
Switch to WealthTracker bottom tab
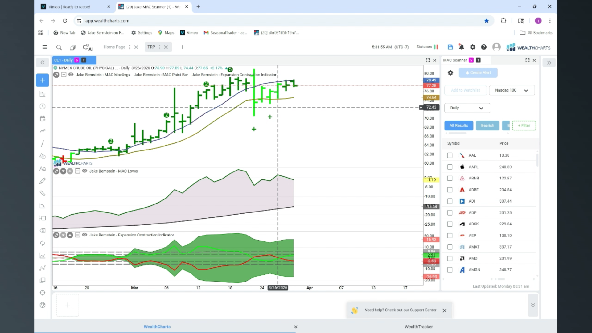(x=418, y=327)
